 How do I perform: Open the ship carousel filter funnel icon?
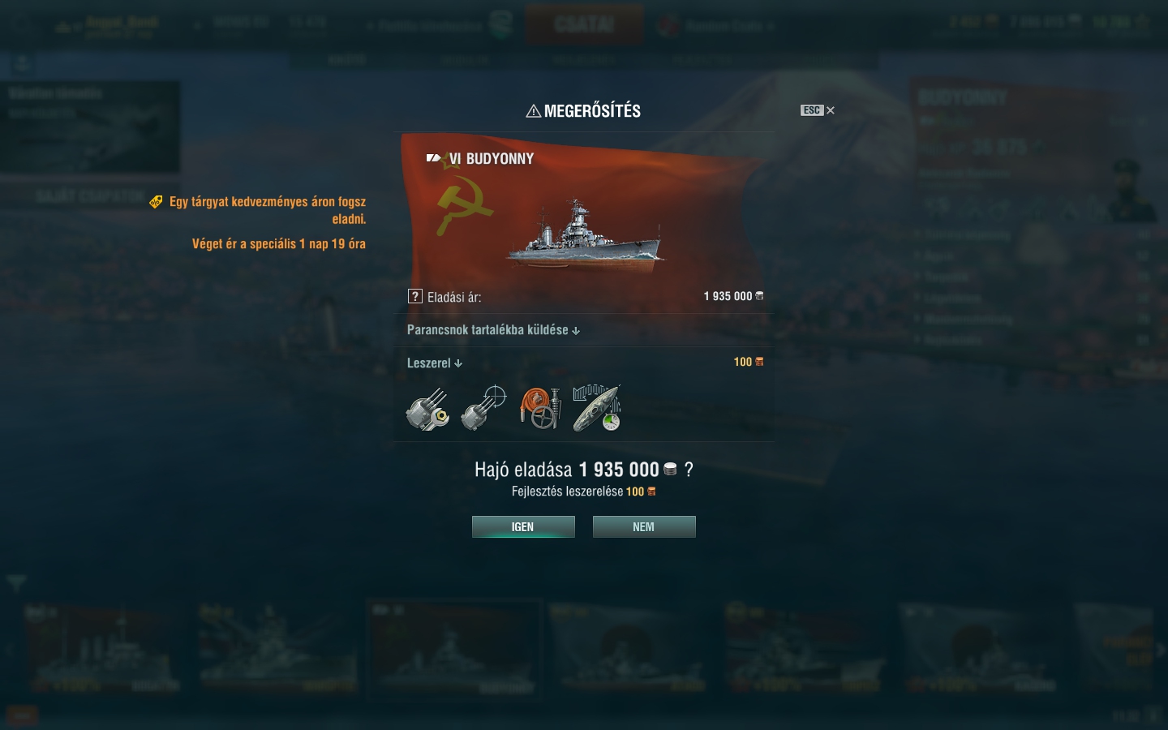pyautogui.click(x=16, y=582)
